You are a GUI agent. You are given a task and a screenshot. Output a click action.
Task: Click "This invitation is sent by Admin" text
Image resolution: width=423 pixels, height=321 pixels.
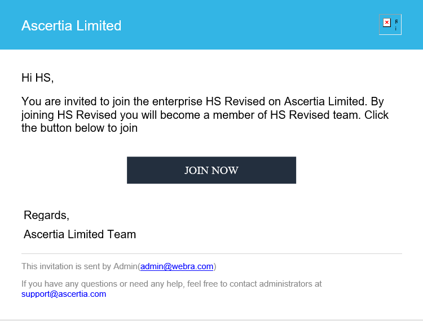click(79, 266)
